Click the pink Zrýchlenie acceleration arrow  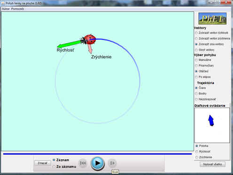coord(90,49)
